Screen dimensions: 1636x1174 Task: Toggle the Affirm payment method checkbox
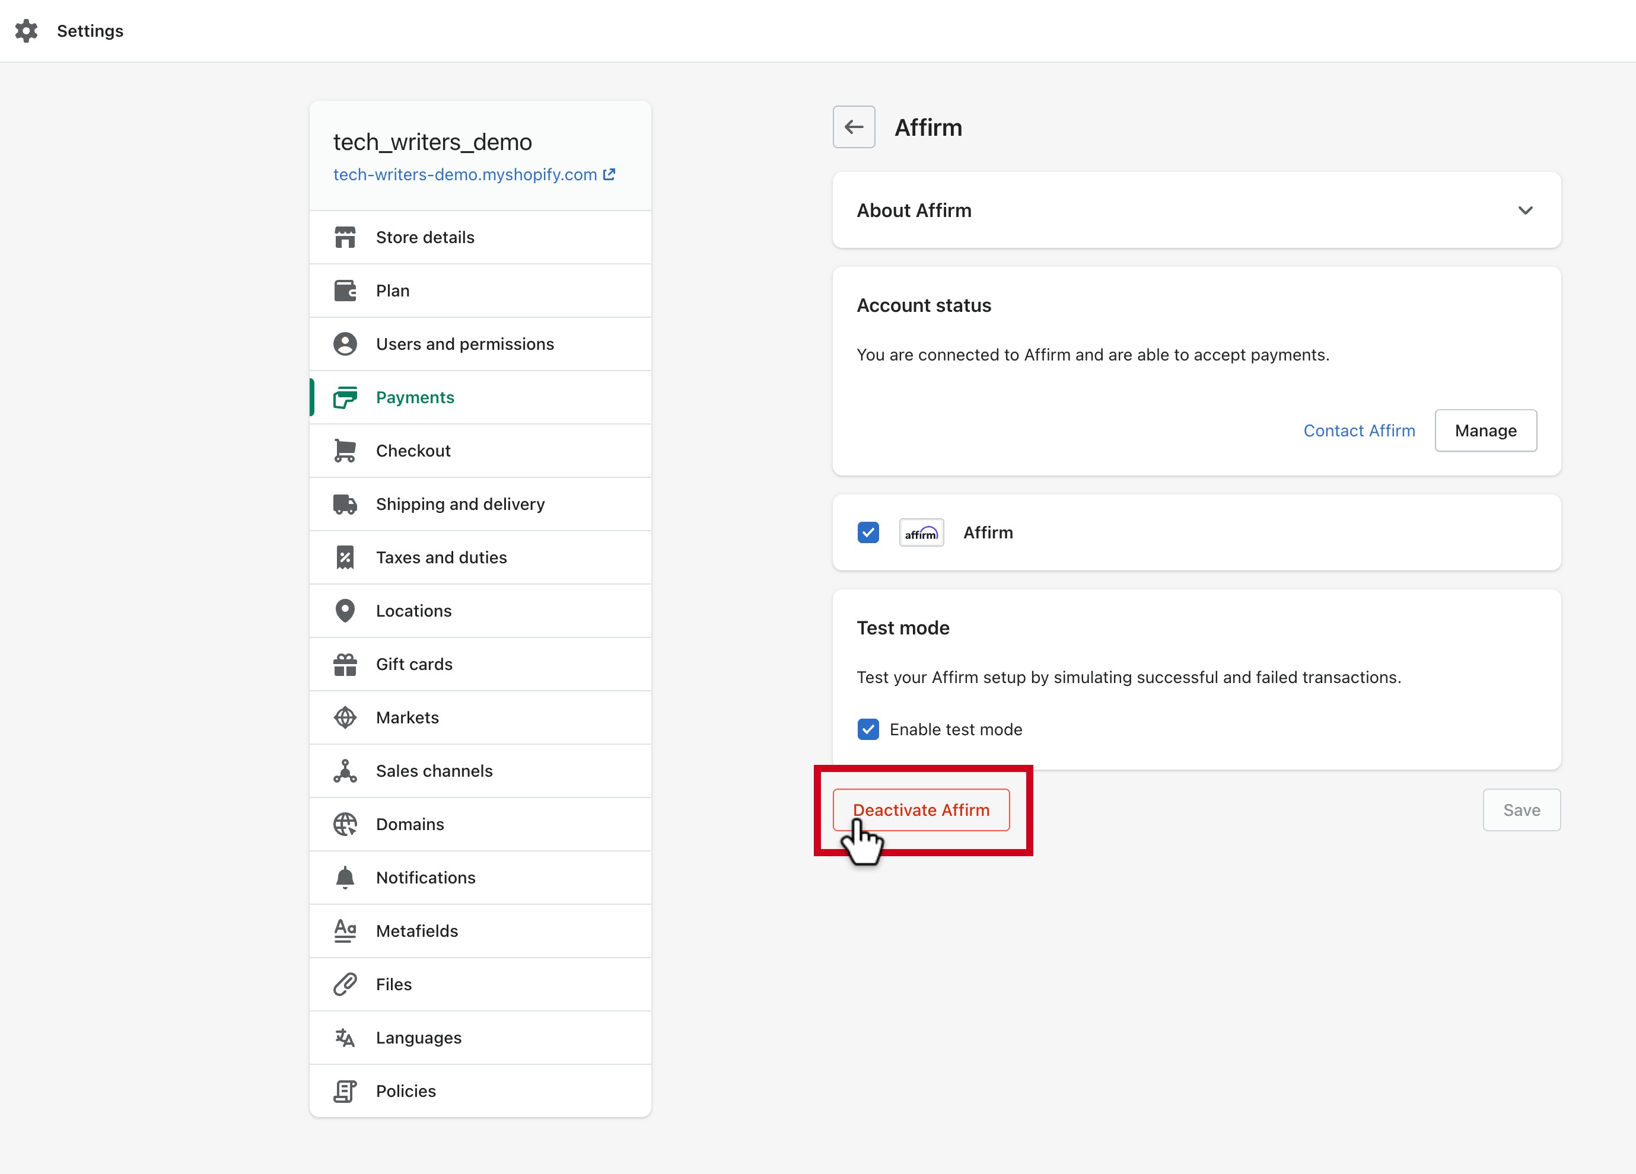pyautogui.click(x=870, y=533)
